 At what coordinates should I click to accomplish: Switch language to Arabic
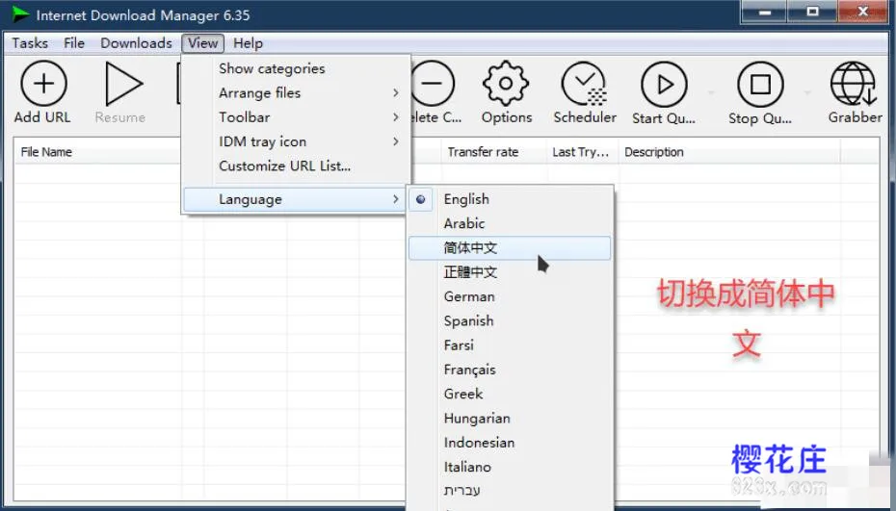pyautogui.click(x=510, y=223)
